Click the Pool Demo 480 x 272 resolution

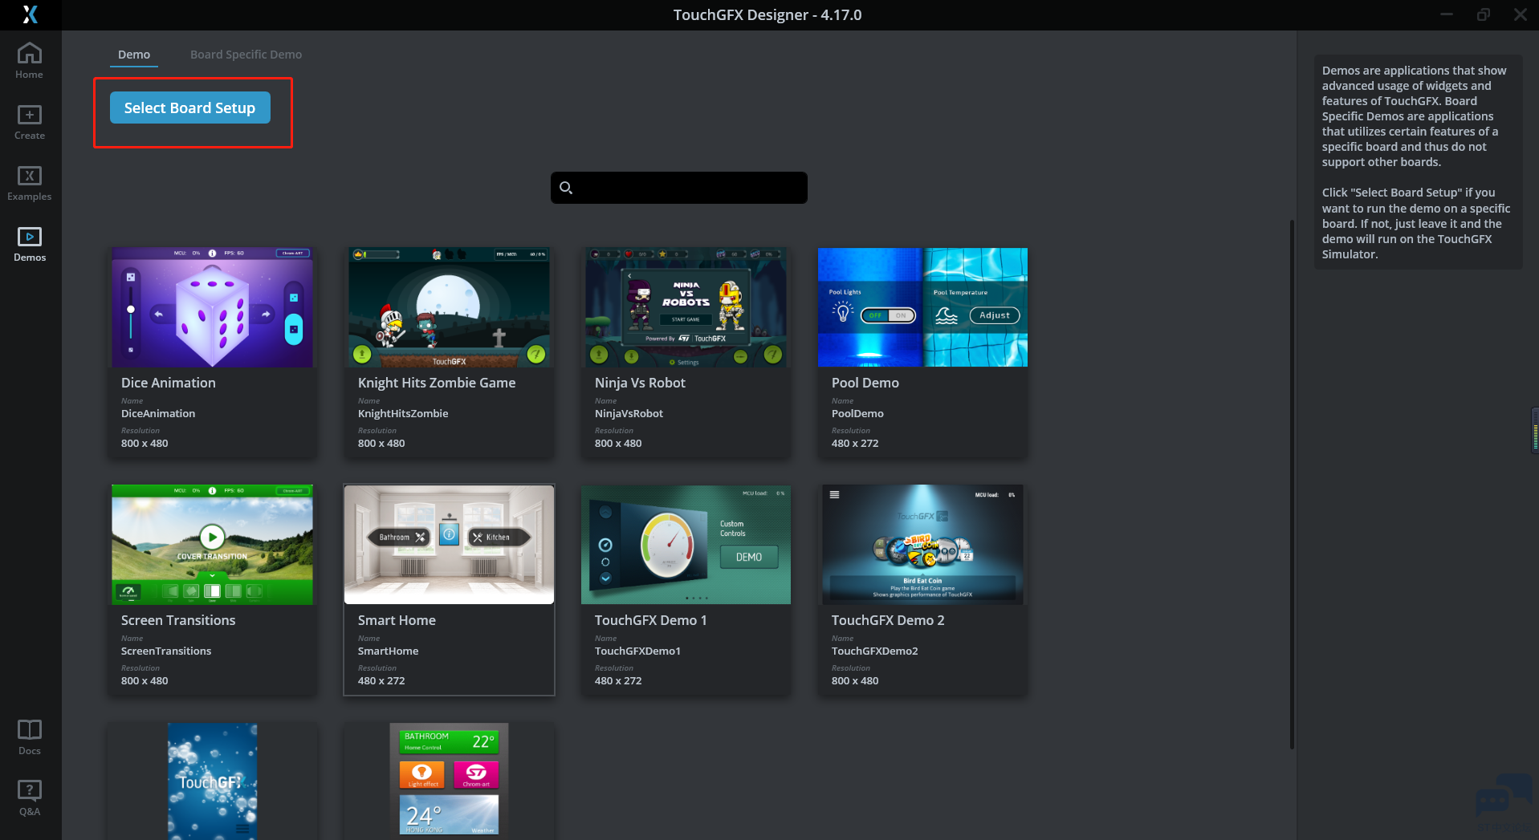[855, 443]
